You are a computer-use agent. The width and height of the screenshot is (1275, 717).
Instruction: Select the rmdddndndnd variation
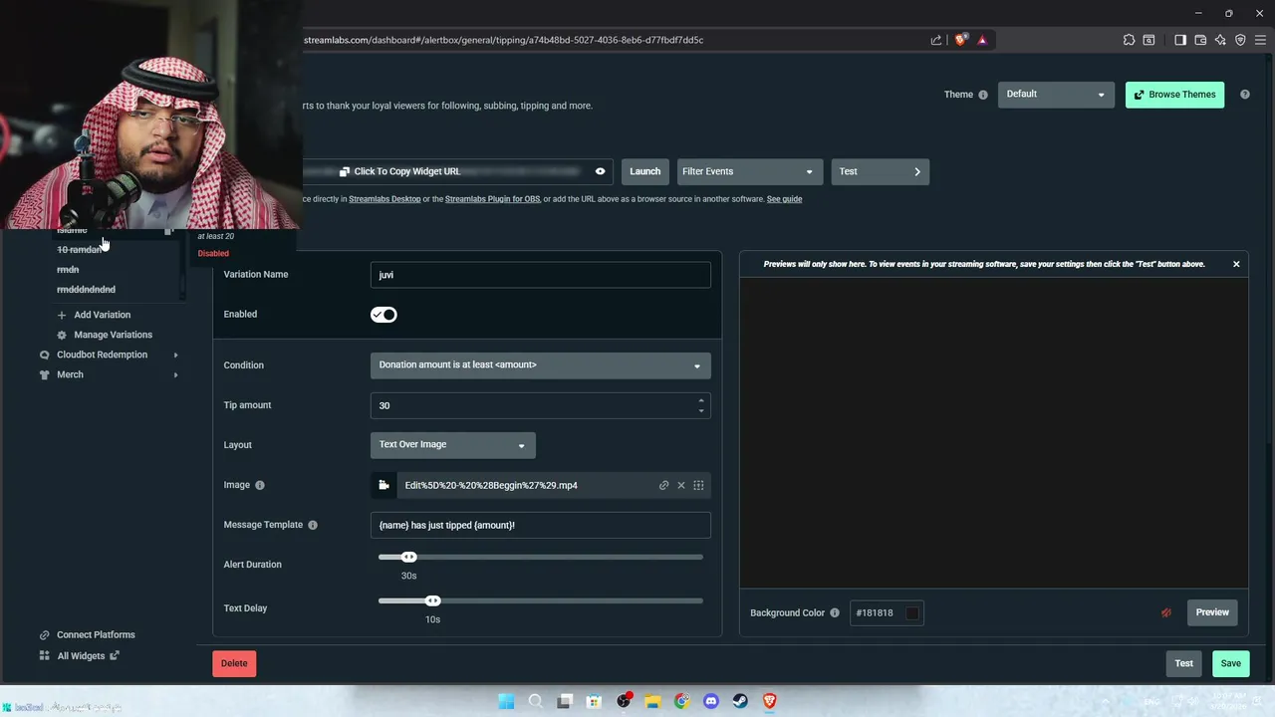(87, 290)
